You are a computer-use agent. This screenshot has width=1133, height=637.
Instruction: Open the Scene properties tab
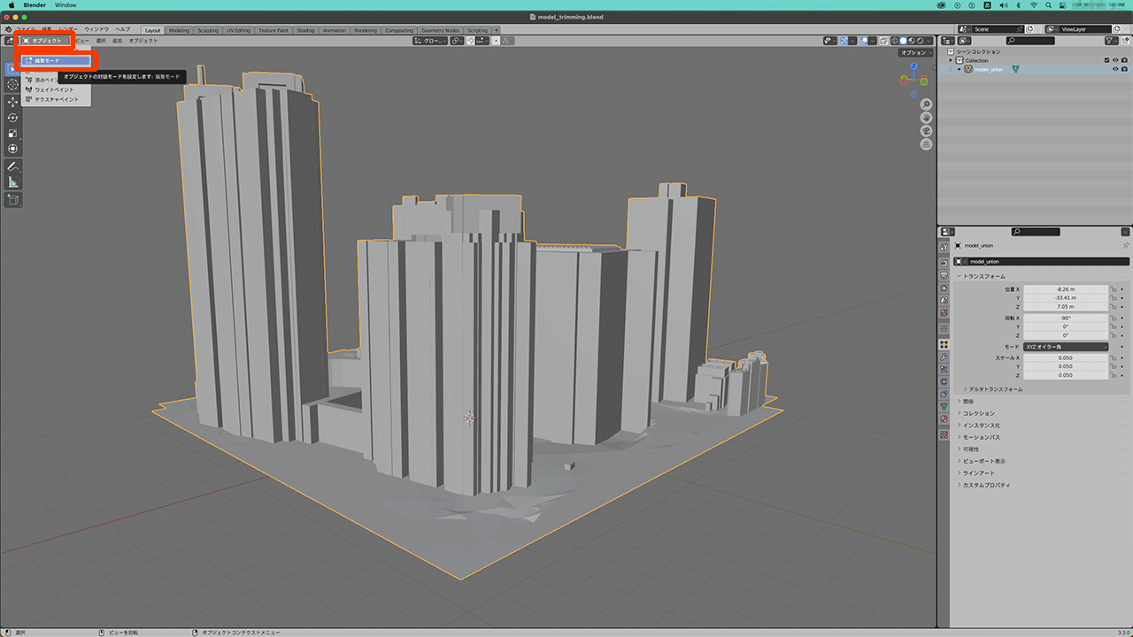click(x=944, y=301)
